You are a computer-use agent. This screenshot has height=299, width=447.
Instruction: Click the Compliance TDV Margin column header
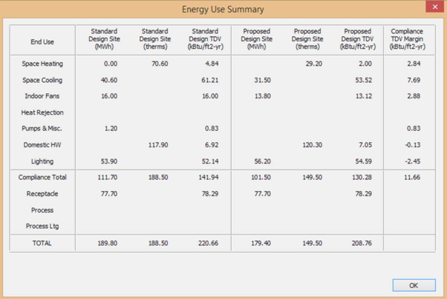pos(408,39)
